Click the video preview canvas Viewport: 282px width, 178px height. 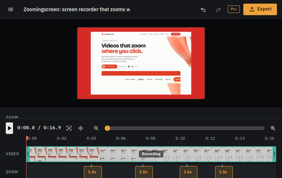tap(141, 63)
